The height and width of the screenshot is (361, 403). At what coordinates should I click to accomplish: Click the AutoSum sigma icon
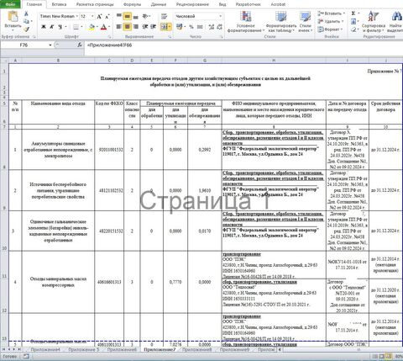click(353, 13)
